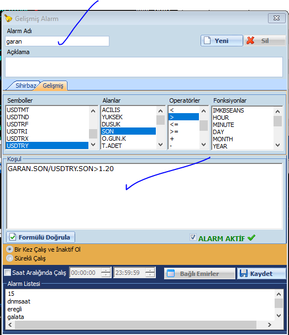Select Bir Kez Çalış ve İnaktif Ol
289x335 pixels.
(x=9, y=249)
